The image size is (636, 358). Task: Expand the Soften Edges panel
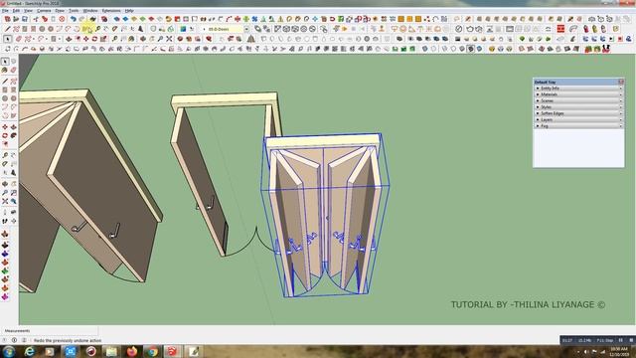[x=578, y=113]
